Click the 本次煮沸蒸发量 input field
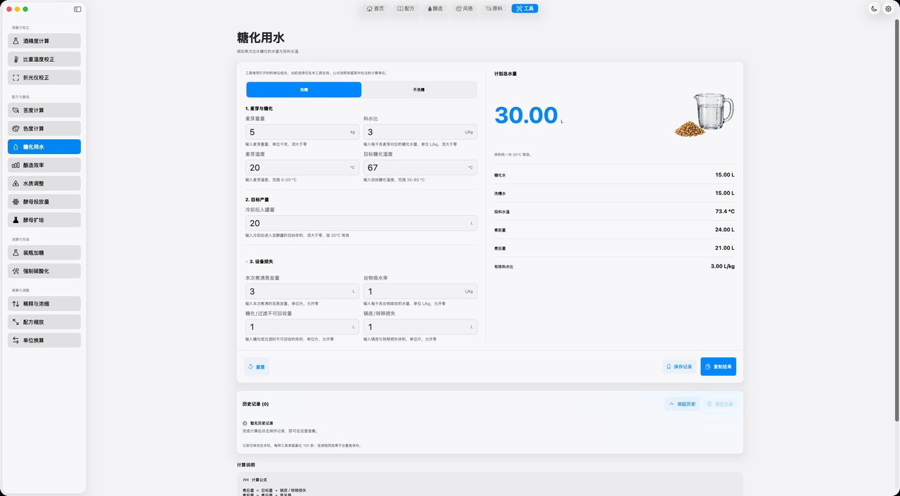The height and width of the screenshot is (496, 900). coord(302,291)
